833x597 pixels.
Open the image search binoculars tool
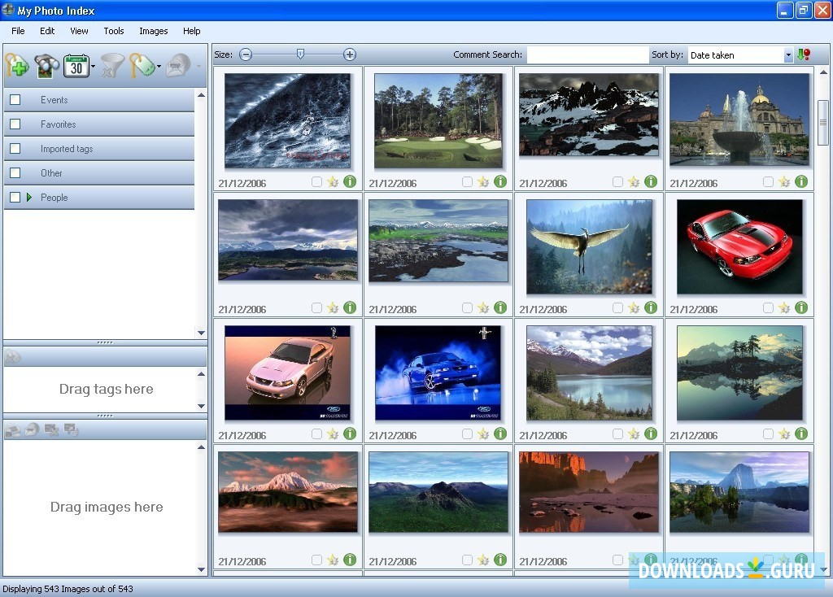(x=45, y=65)
